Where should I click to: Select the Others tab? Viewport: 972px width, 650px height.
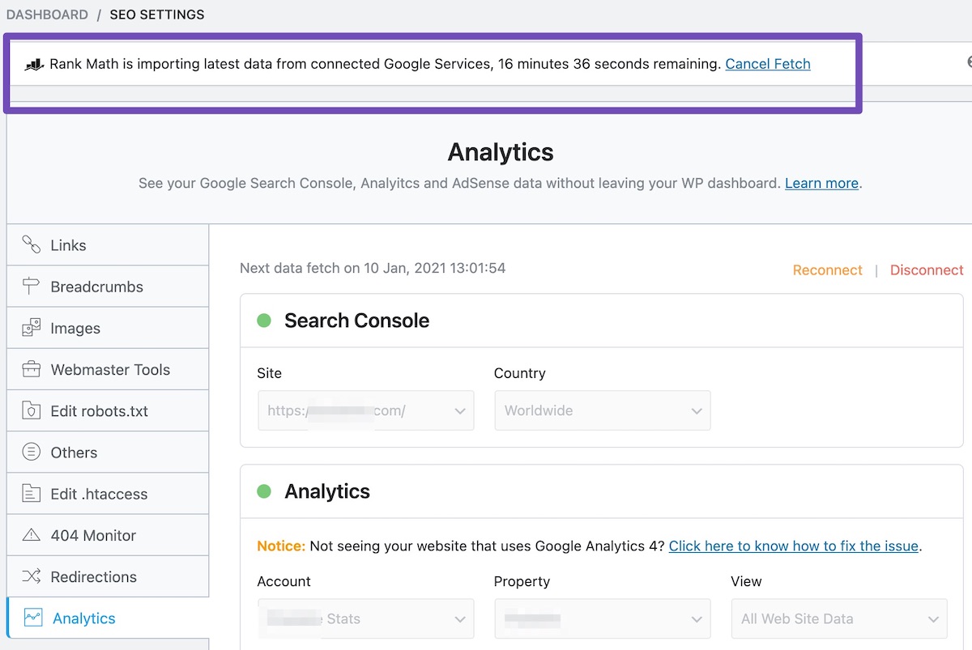click(x=108, y=452)
